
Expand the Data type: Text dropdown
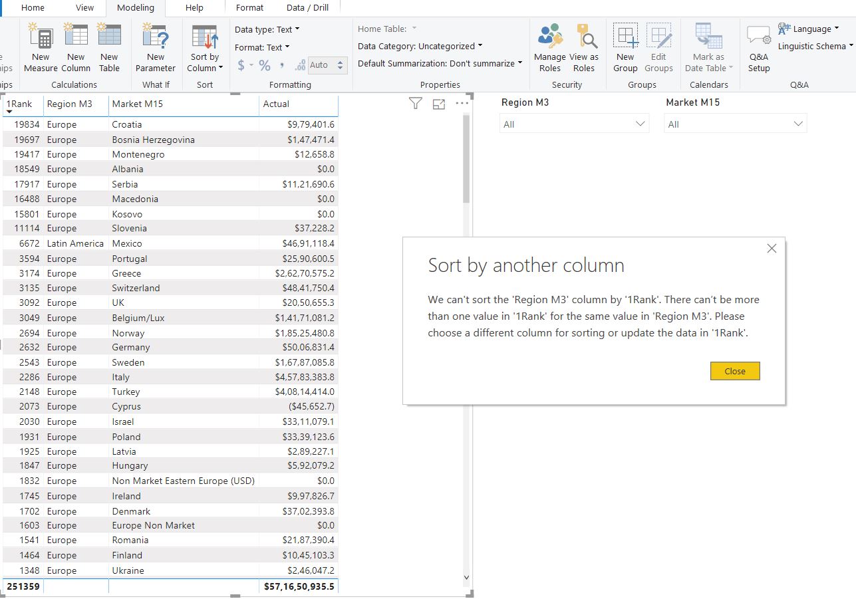coord(267,29)
